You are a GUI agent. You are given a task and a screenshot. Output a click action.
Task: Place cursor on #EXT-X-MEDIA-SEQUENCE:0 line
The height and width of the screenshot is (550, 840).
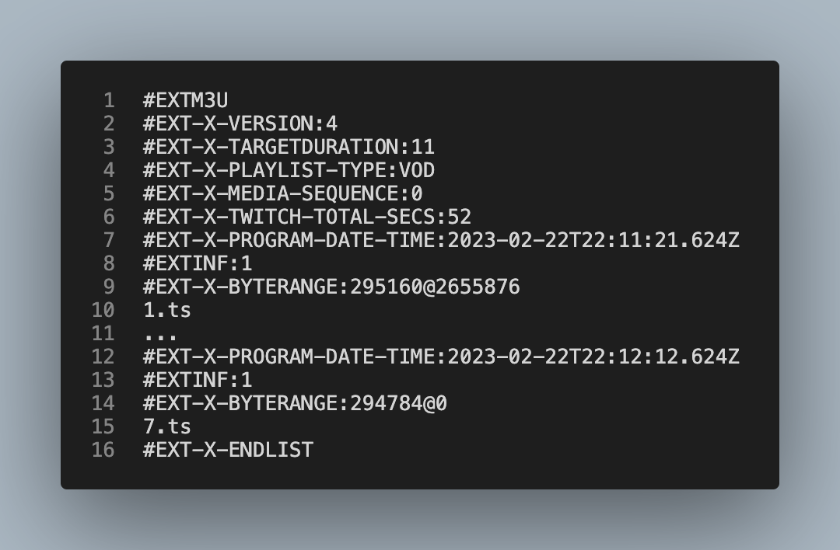[x=283, y=193]
